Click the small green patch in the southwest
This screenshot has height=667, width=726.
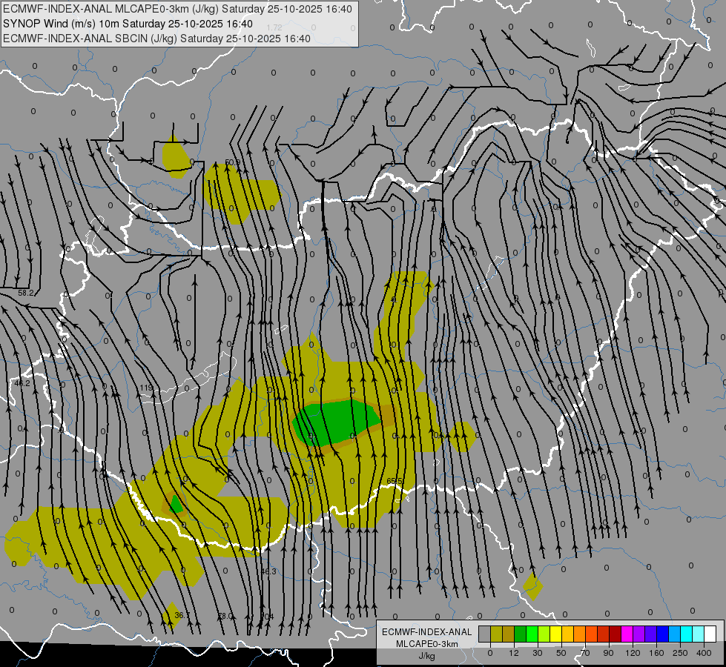(x=176, y=505)
